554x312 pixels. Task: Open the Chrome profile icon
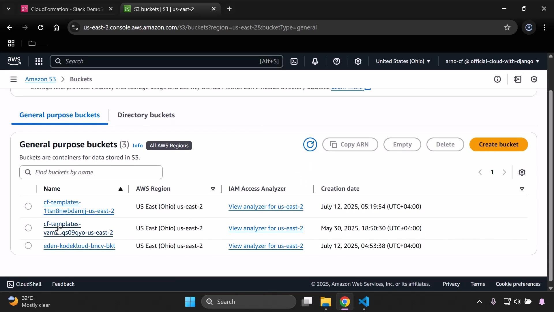(x=529, y=27)
